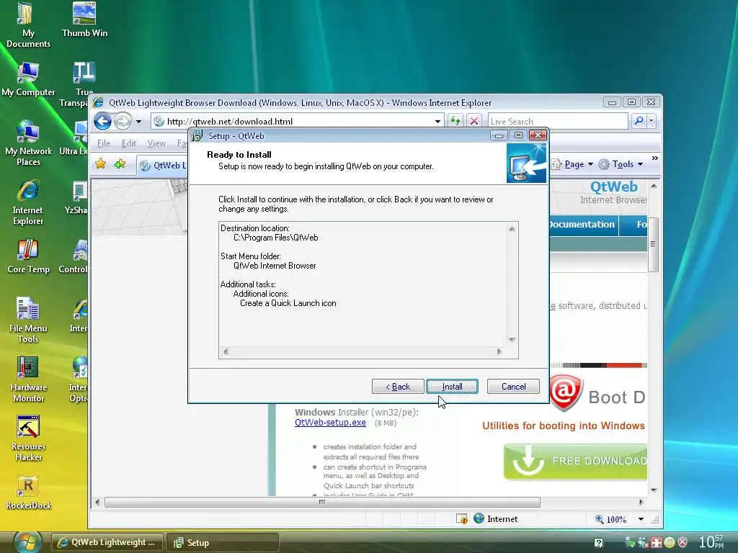Click the setup icon in the dialog title bar

tap(197, 135)
